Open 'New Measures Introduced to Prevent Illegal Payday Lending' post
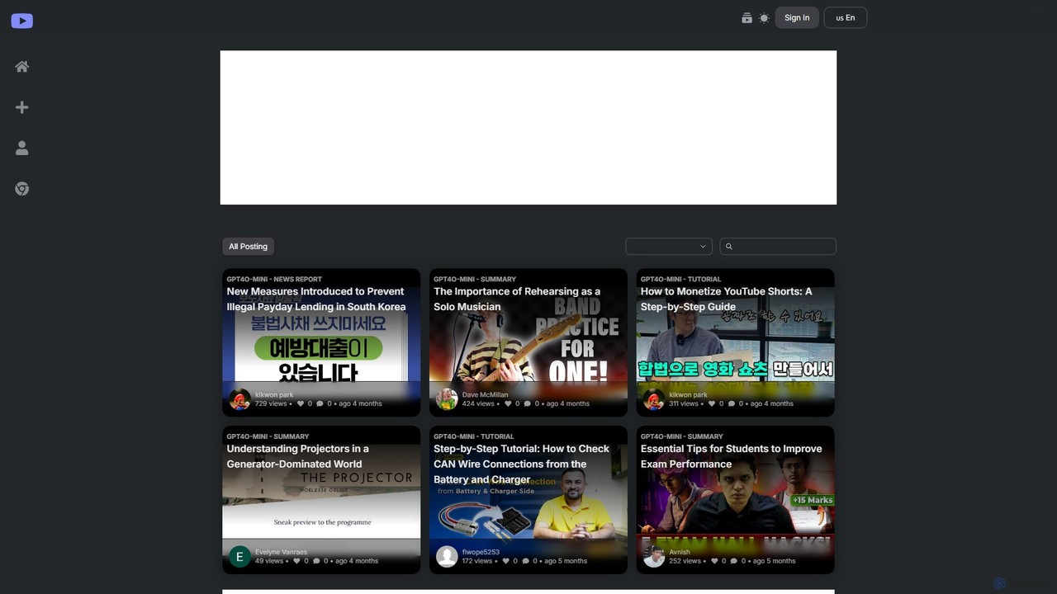Viewport: 1057px width, 594px height. [316, 299]
